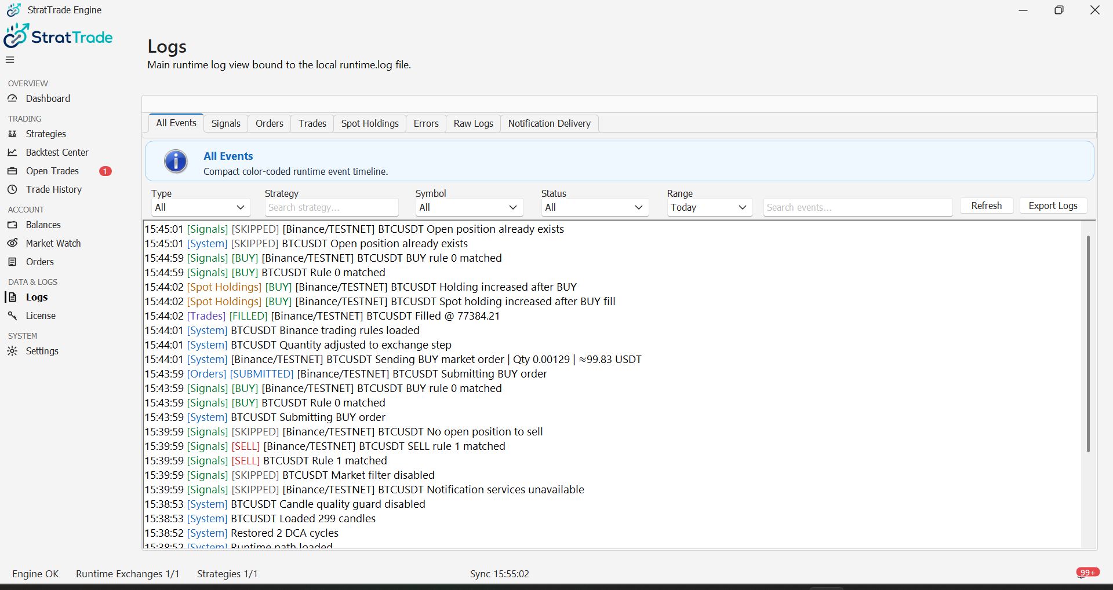Click the Strategies icon in sidebar

[x=12, y=134]
